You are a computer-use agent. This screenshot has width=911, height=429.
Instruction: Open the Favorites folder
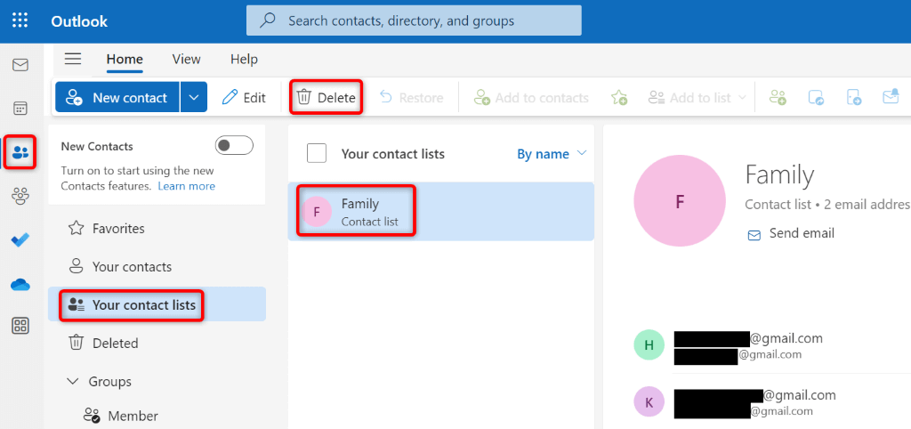tap(118, 229)
